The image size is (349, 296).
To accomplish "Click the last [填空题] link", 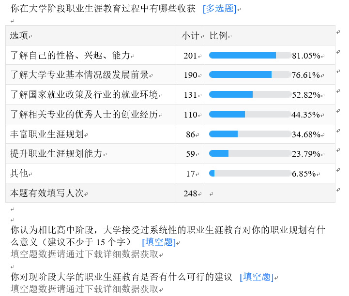I will 256,277.
